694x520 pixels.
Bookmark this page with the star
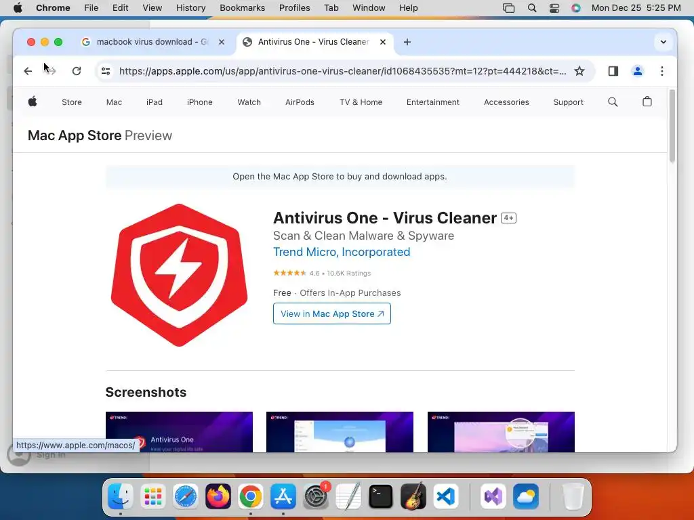point(579,71)
